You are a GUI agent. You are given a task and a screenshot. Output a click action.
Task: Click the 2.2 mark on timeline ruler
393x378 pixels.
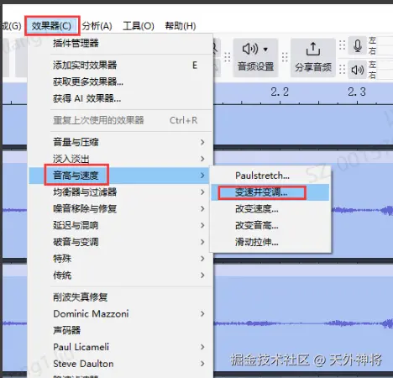(x=280, y=92)
